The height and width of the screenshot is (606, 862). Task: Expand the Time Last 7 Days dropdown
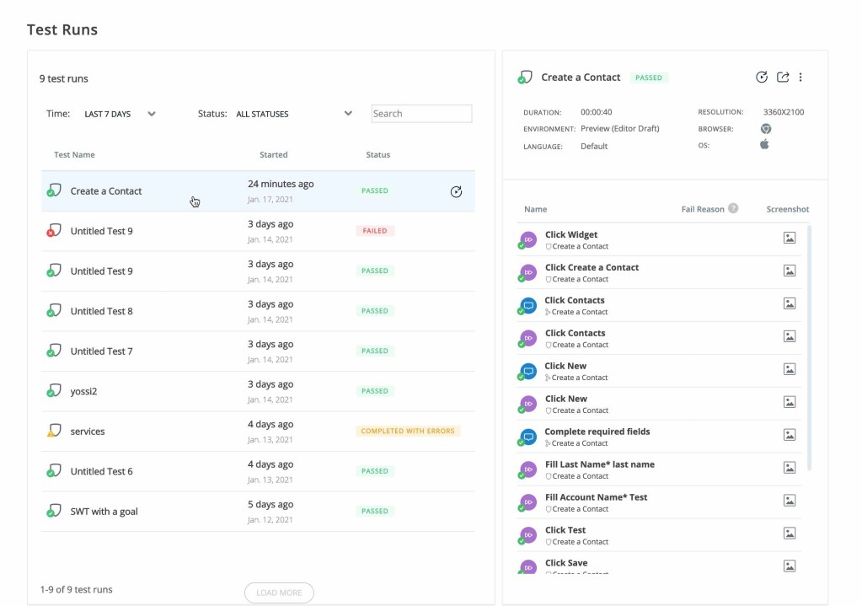tap(120, 114)
